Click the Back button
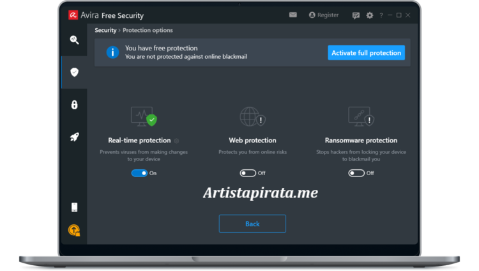This screenshot has width=479, height=271. click(252, 224)
